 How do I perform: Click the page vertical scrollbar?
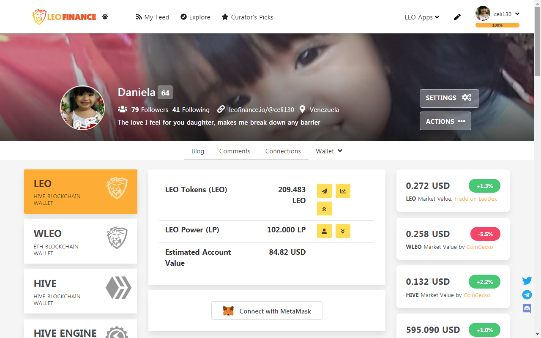pos(538,41)
